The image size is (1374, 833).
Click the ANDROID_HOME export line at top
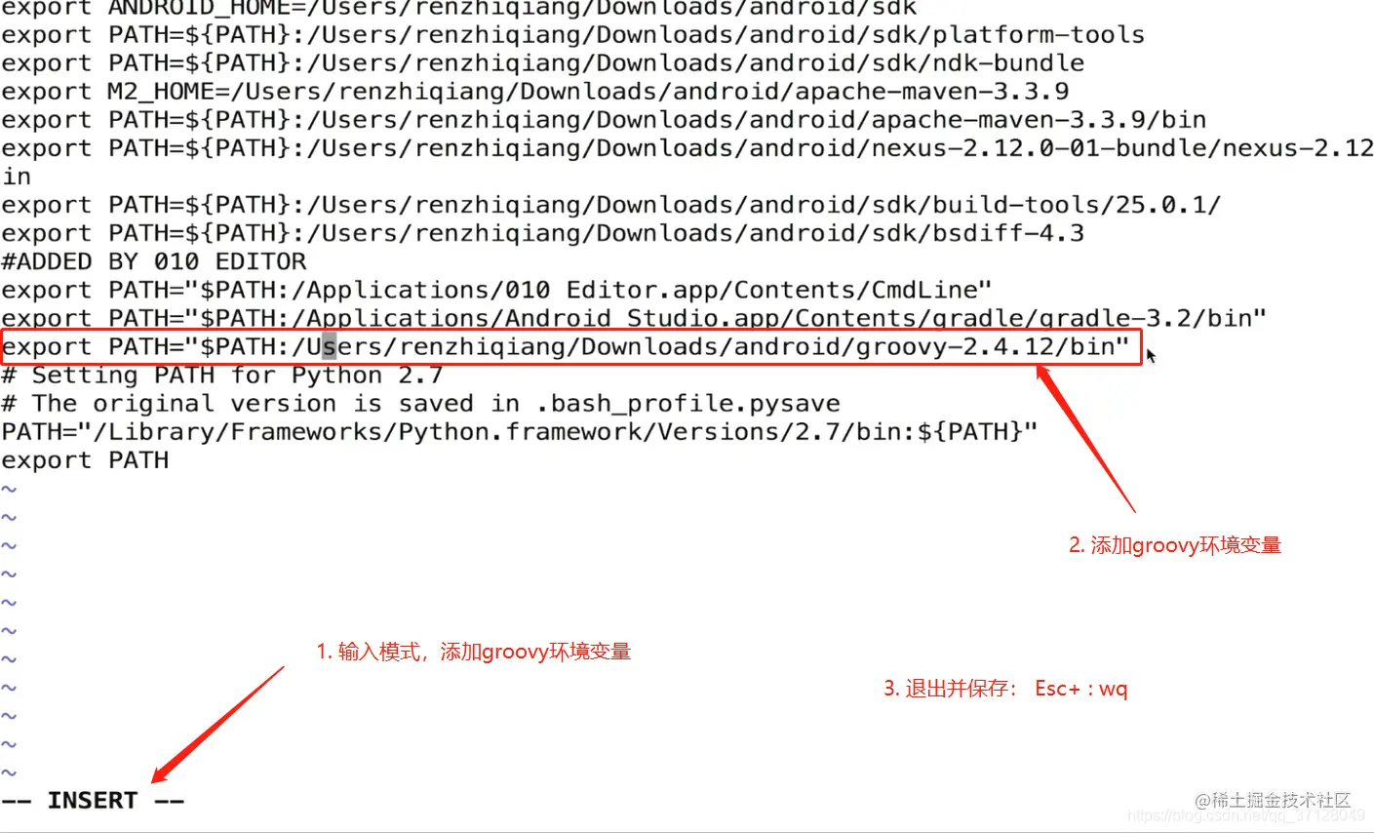(x=458, y=9)
